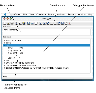This screenshot has width=96, height=93.
Task: Open the Help menu
Action: (90, 14)
